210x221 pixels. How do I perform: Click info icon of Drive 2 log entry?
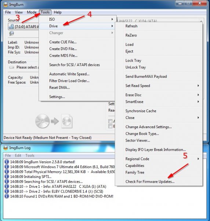tap(7, 191)
